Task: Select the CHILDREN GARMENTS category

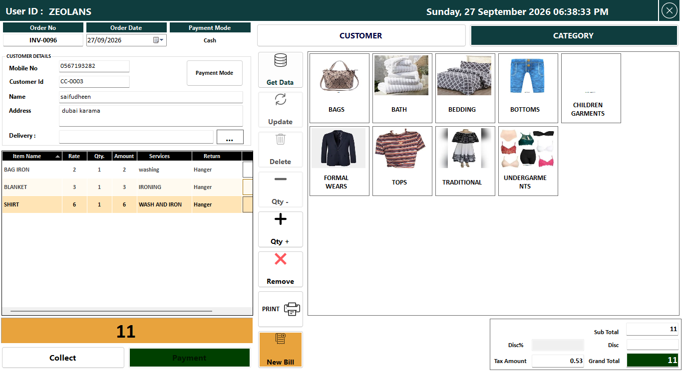Action: [591, 88]
